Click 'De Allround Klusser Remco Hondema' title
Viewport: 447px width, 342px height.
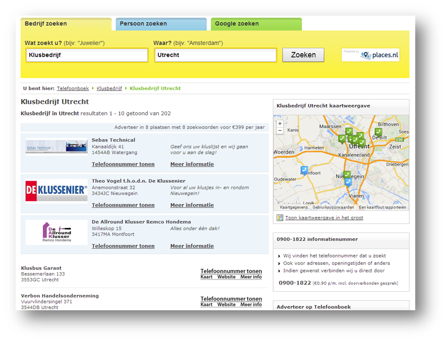click(141, 222)
